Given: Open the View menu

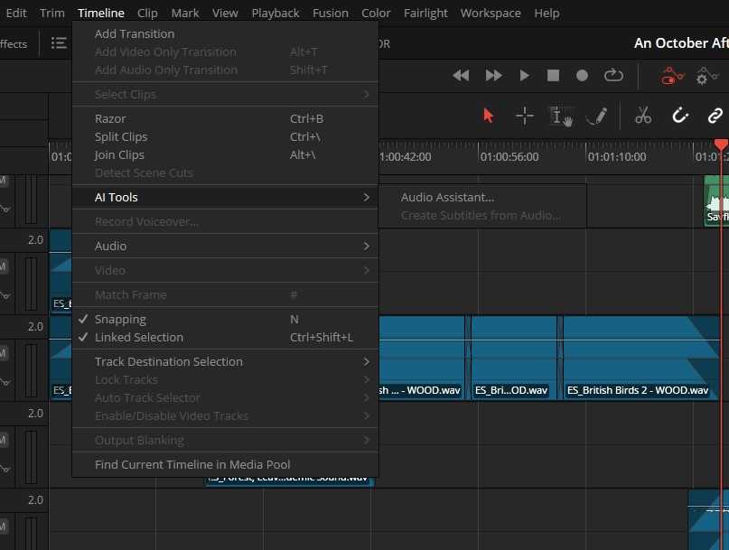Looking at the screenshot, I should pos(225,13).
